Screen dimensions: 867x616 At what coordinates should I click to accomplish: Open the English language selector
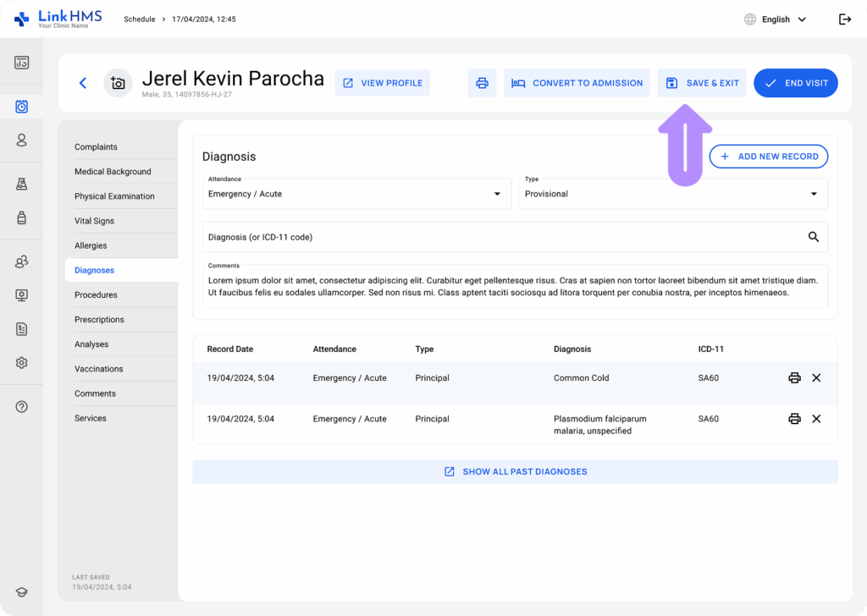(x=775, y=19)
